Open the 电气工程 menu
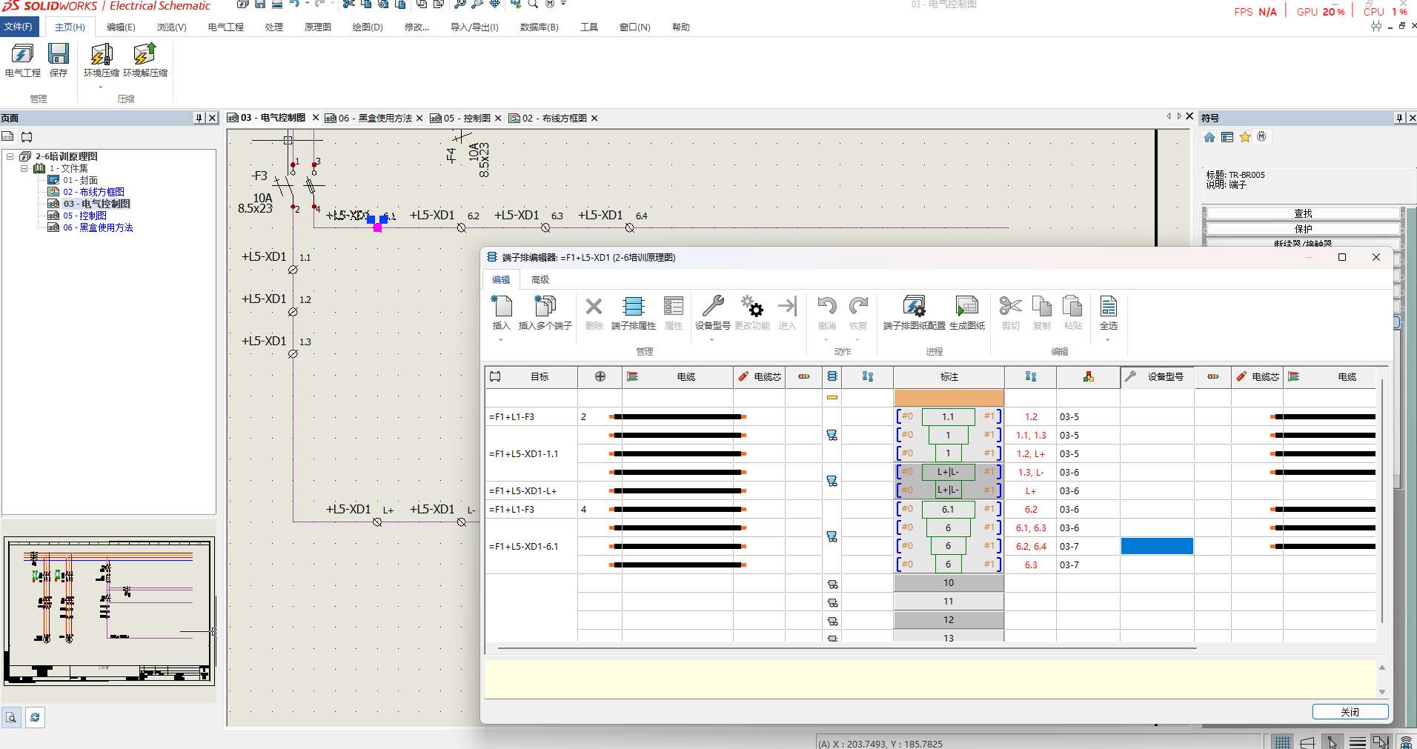 click(x=225, y=27)
